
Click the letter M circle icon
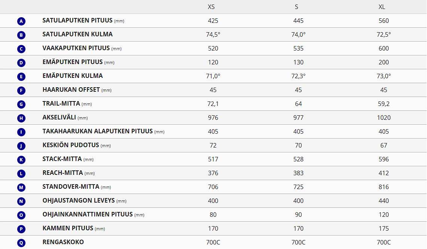click(x=21, y=188)
